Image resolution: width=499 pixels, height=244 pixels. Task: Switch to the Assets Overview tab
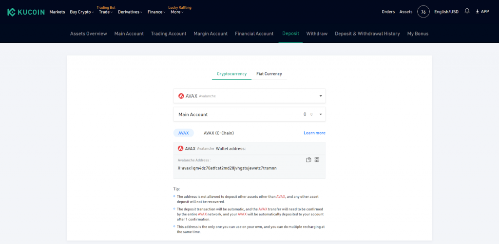click(89, 34)
